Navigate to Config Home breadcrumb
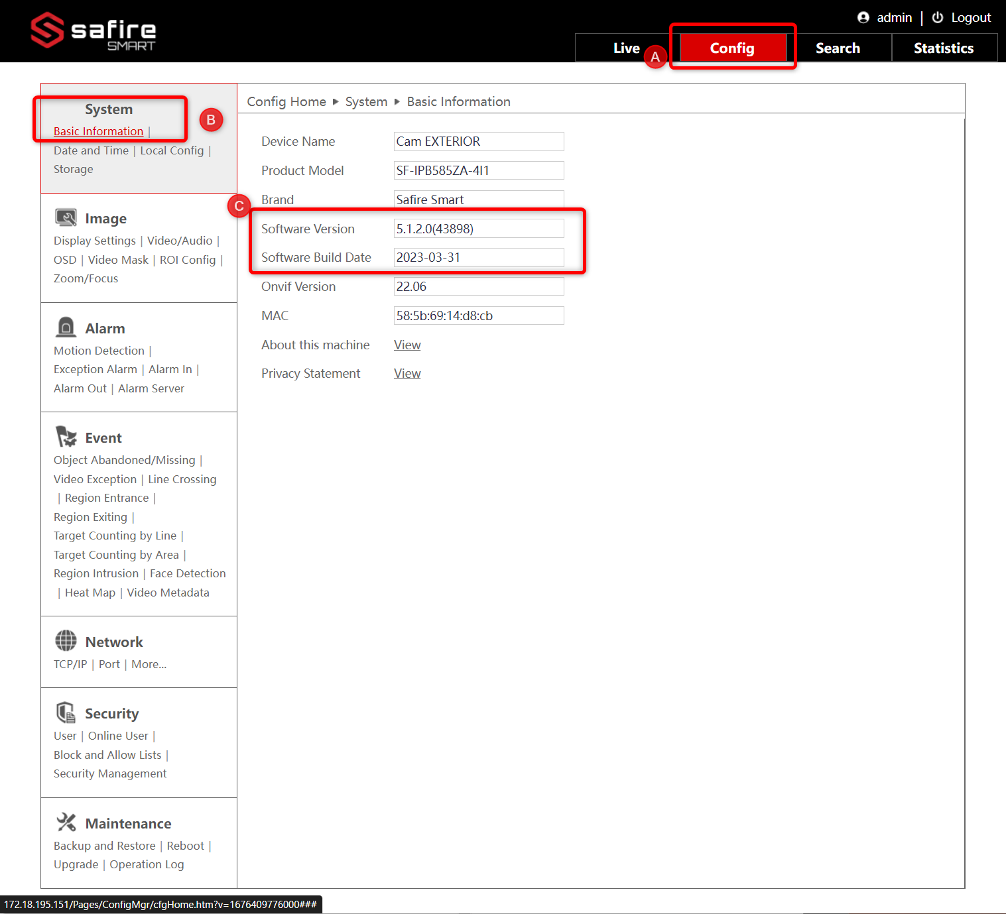The image size is (1006, 914). [x=286, y=101]
